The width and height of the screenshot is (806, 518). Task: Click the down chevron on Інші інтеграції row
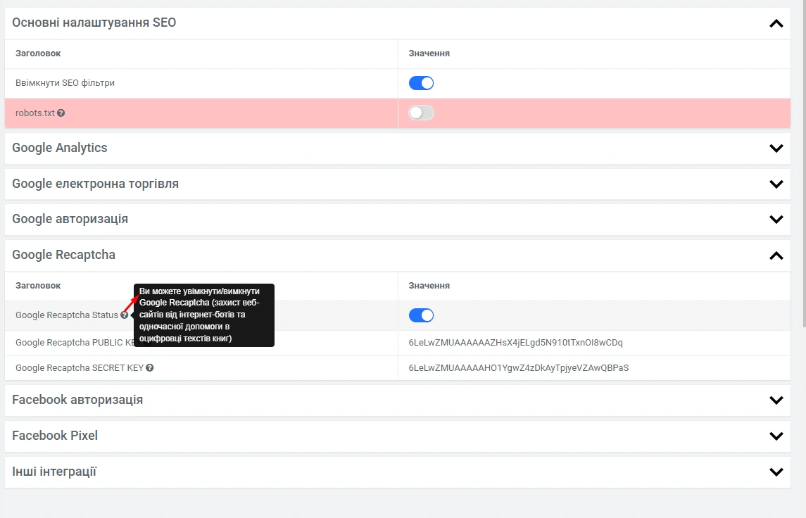tap(776, 472)
